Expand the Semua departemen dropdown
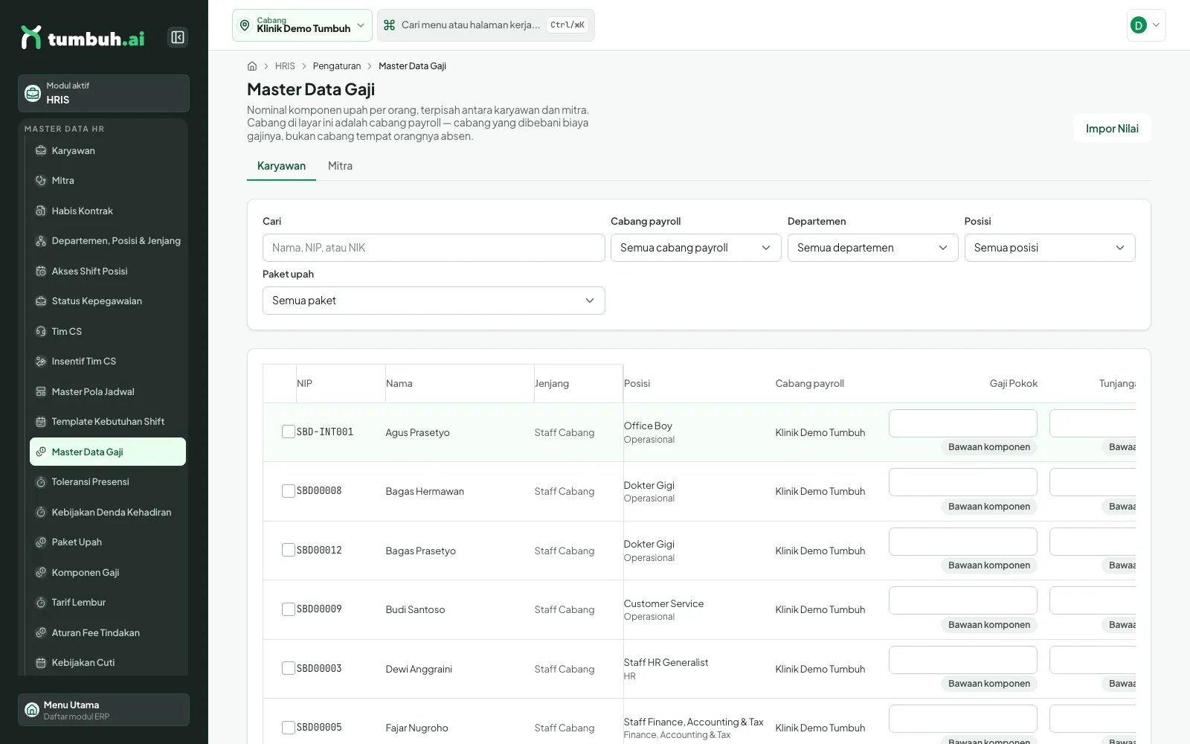This screenshot has width=1190, height=744. pyautogui.click(x=872, y=248)
